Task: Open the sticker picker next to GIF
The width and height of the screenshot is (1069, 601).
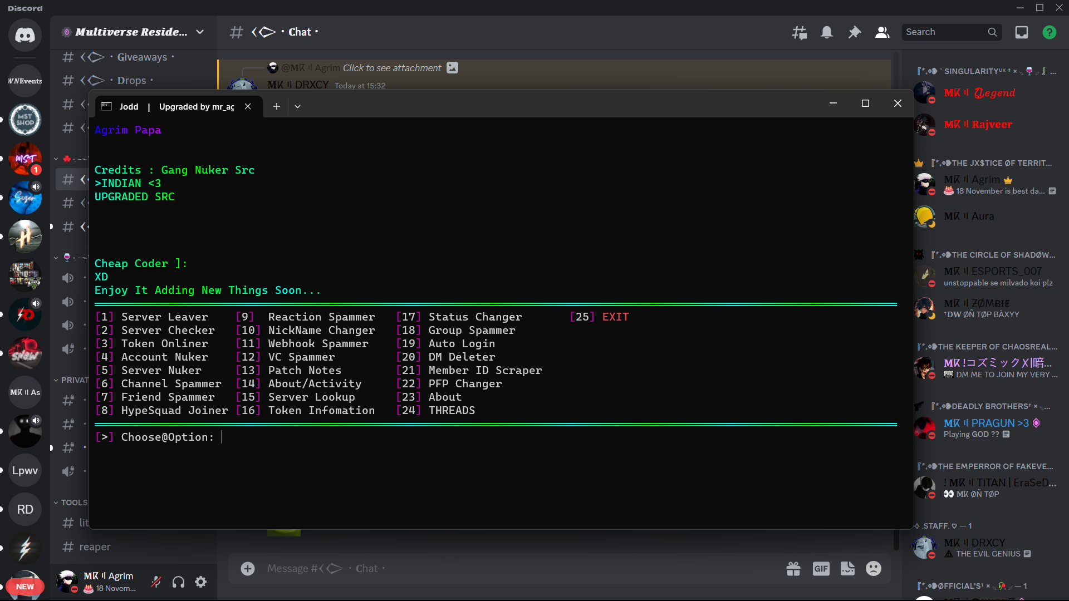Action: pyautogui.click(x=847, y=568)
